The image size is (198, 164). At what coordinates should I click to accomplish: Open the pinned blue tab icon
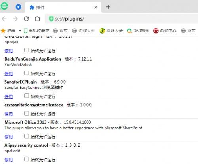(x=18, y=7)
